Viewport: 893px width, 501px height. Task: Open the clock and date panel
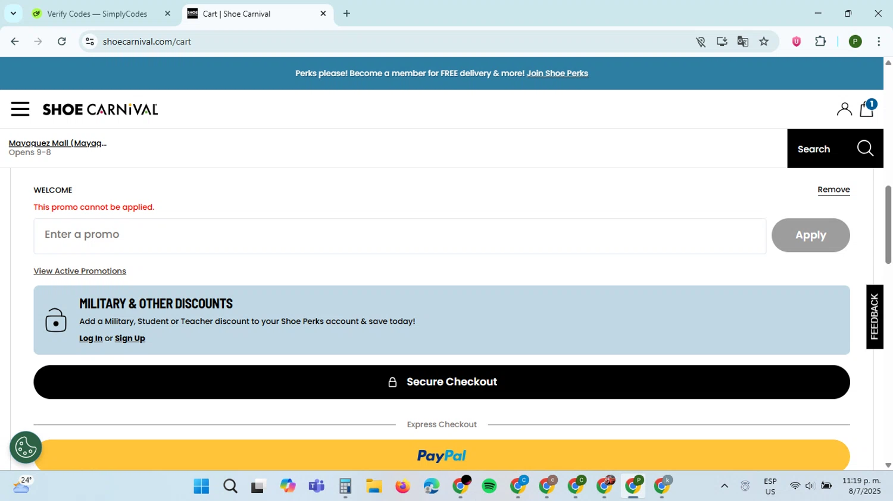(861, 486)
